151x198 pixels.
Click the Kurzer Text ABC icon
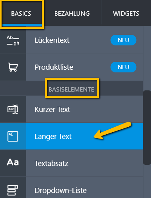(13, 109)
